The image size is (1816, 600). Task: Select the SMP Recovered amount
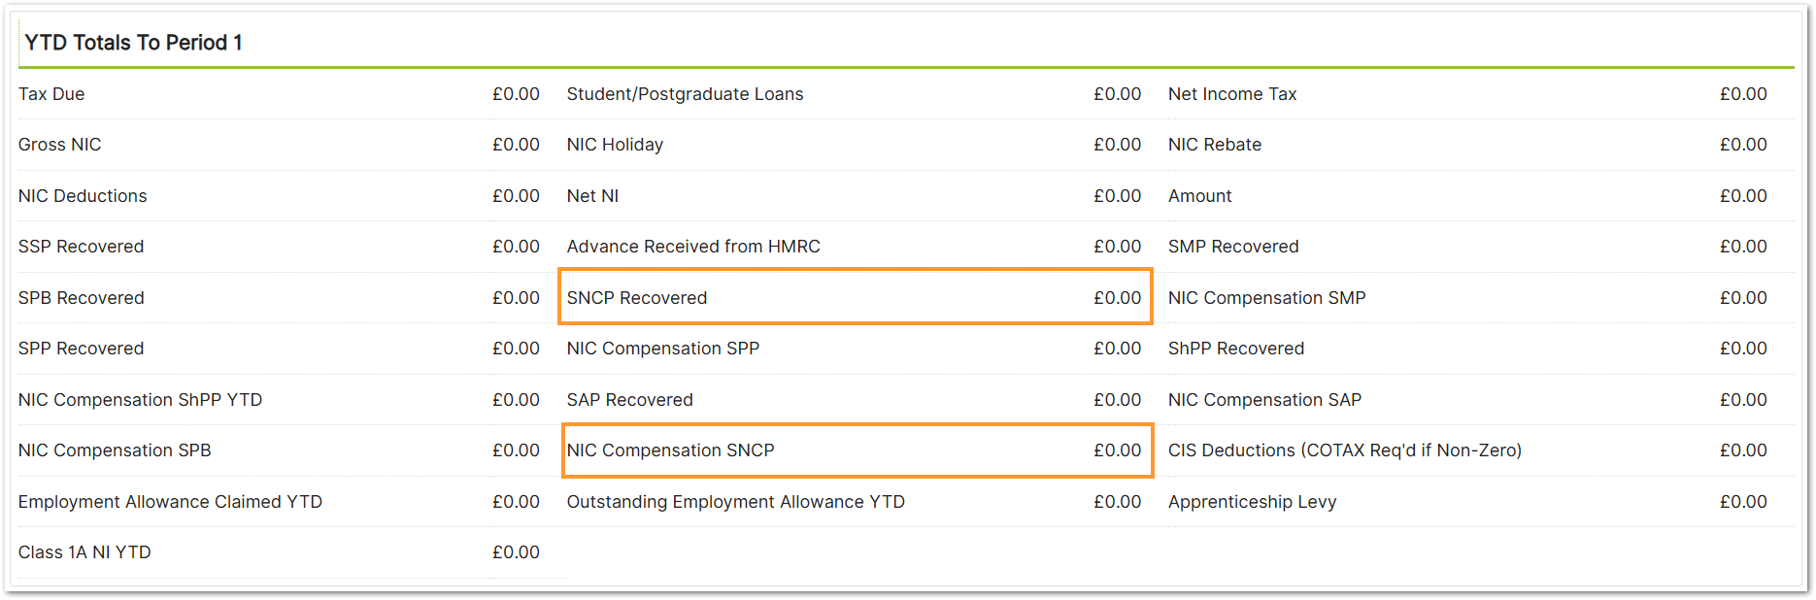coord(1743,247)
